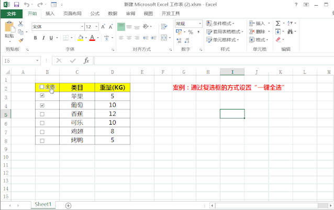Redo the last action
This screenshot has height=210, width=334.
click(40, 5)
